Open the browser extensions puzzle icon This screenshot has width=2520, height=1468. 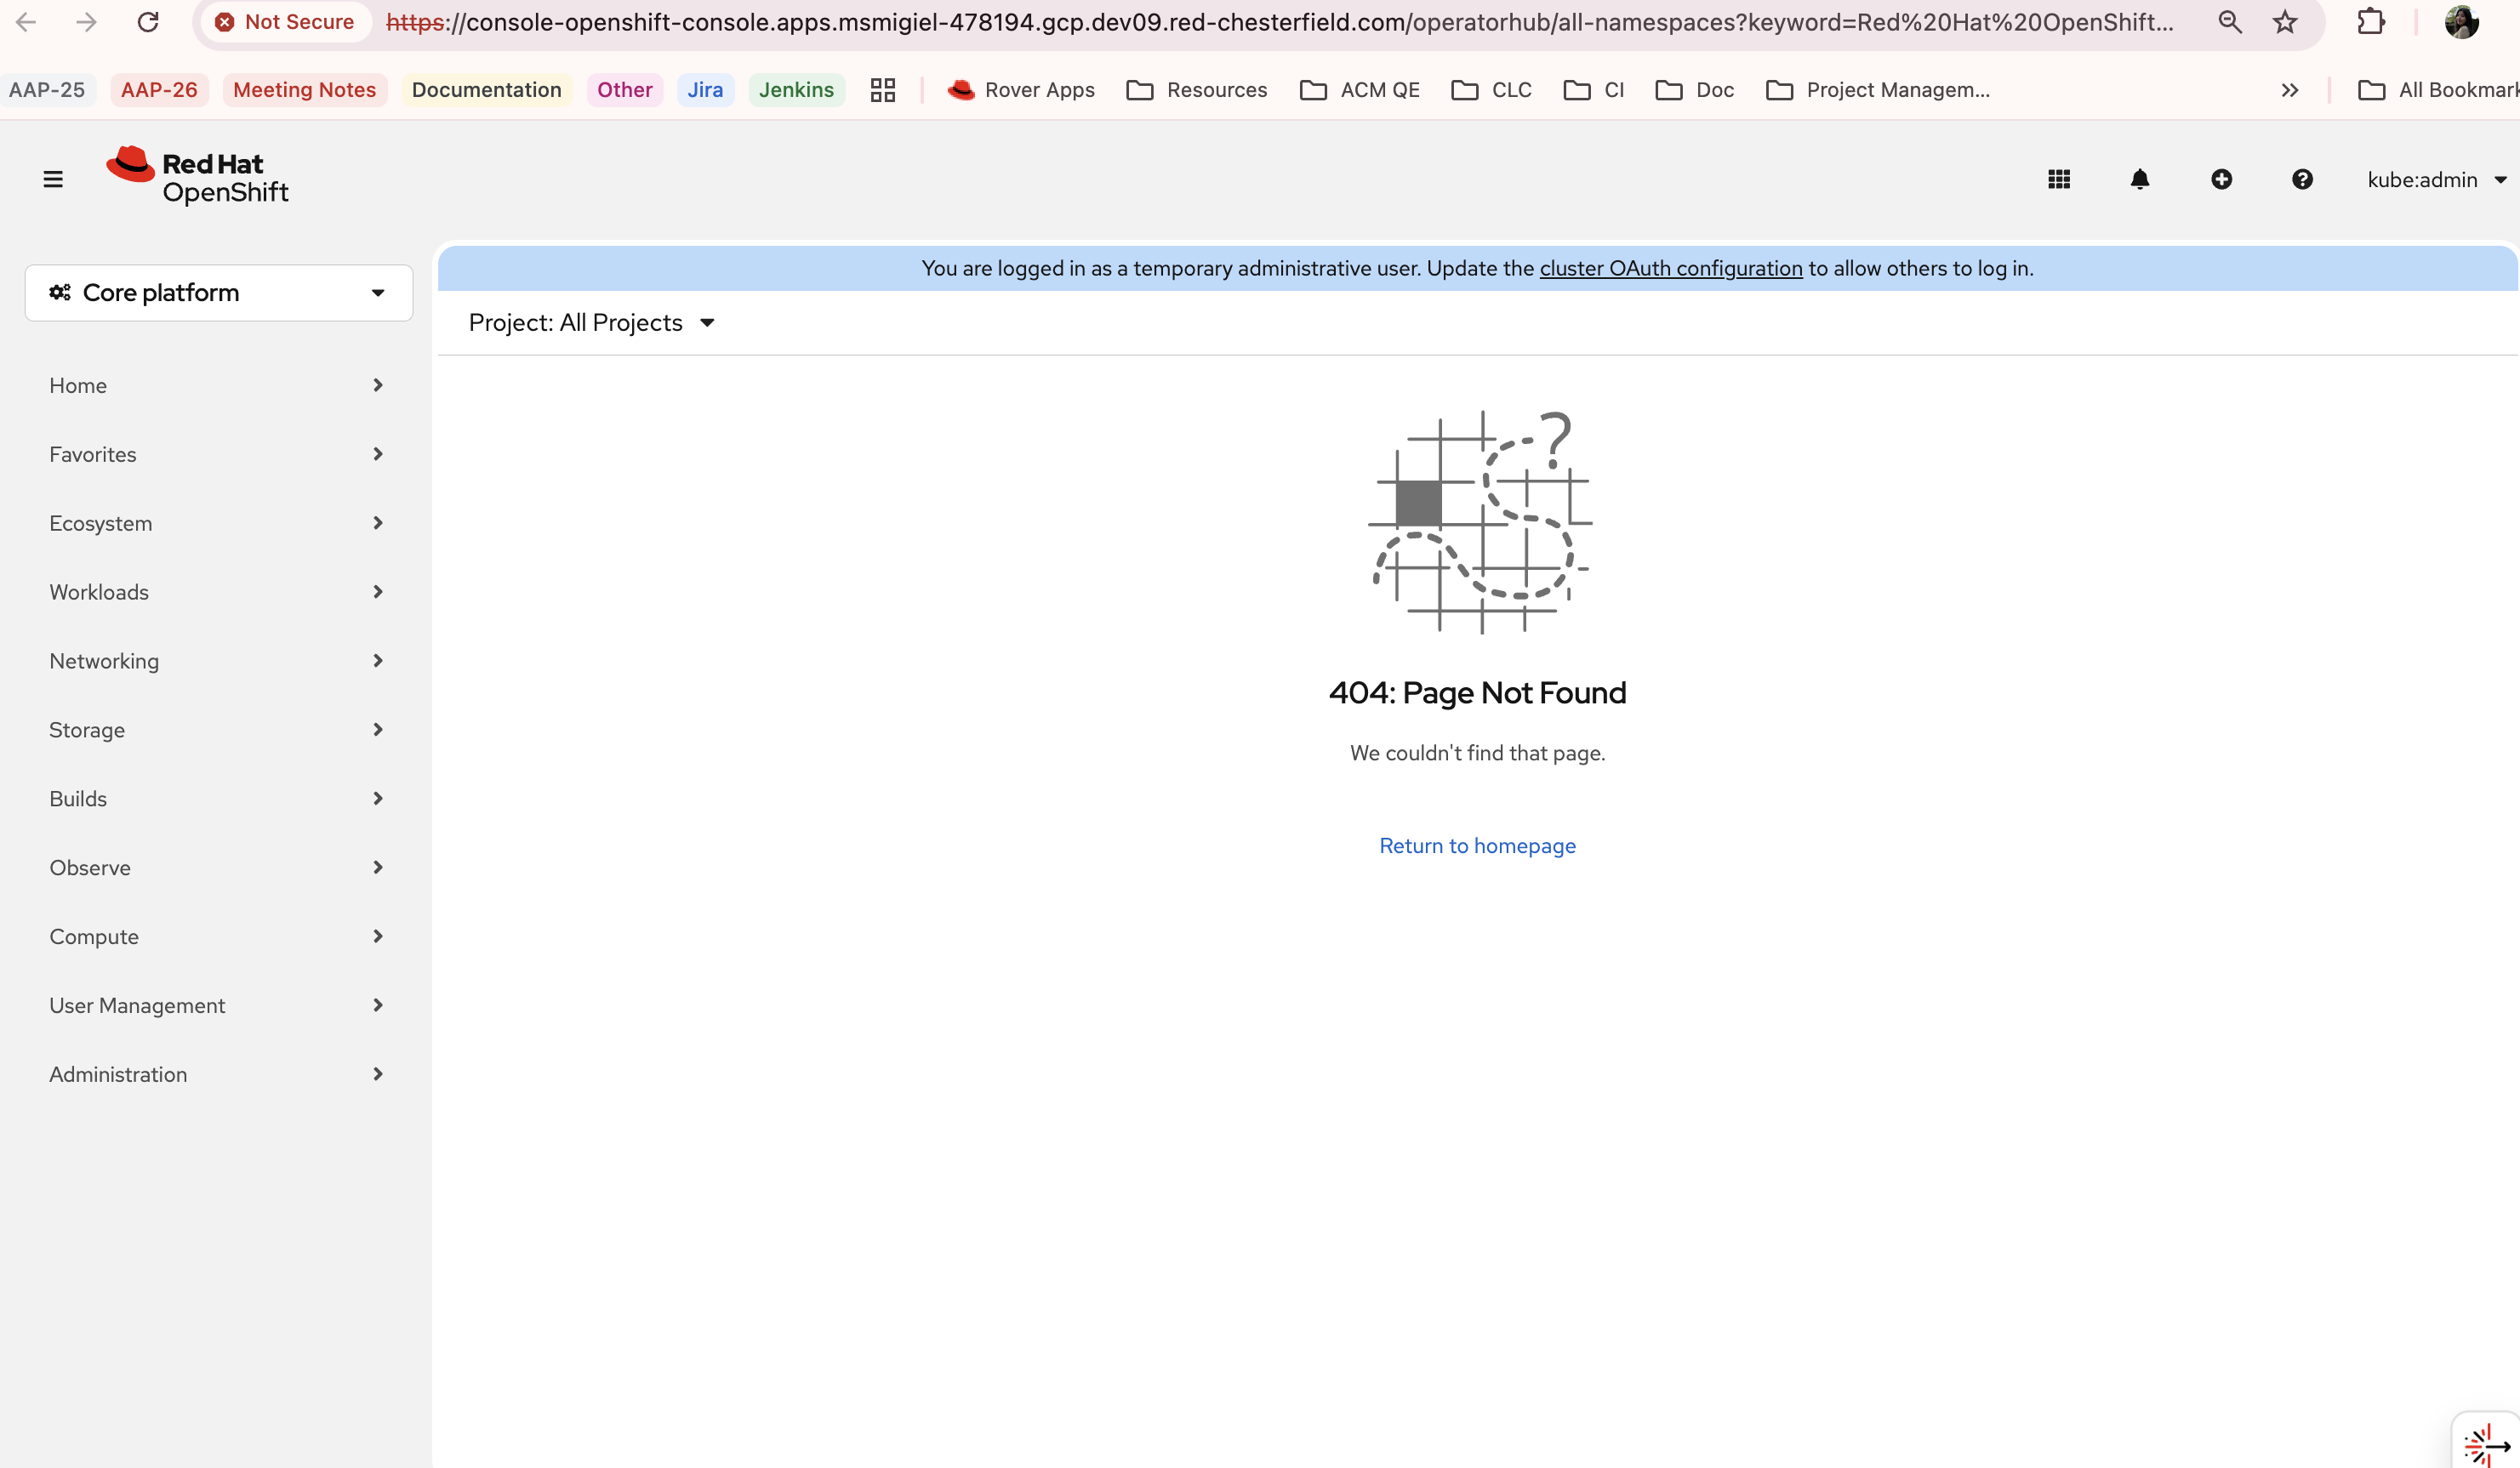(x=2371, y=22)
